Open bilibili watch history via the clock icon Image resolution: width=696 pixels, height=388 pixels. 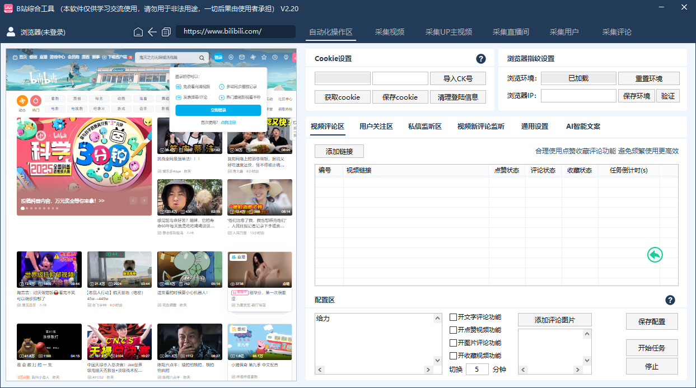pos(275,57)
